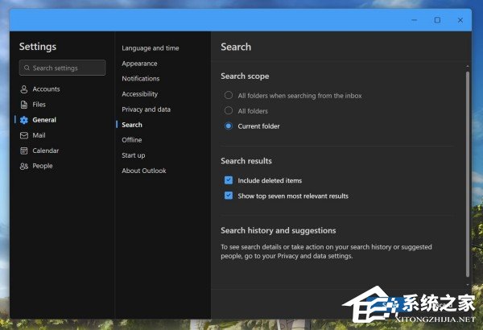483x330 pixels.
Task: Click the magnifier icon in search box
Action: point(27,68)
